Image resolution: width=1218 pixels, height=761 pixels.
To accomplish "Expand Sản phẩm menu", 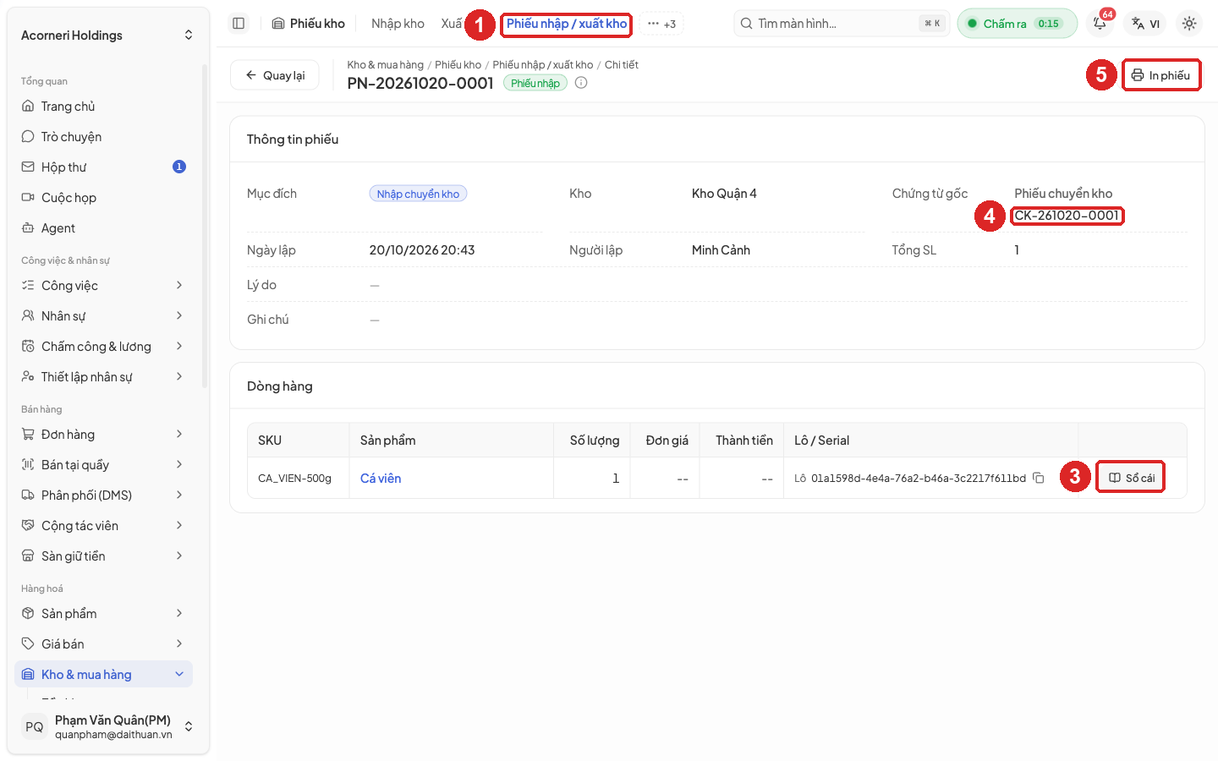I will point(103,614).
